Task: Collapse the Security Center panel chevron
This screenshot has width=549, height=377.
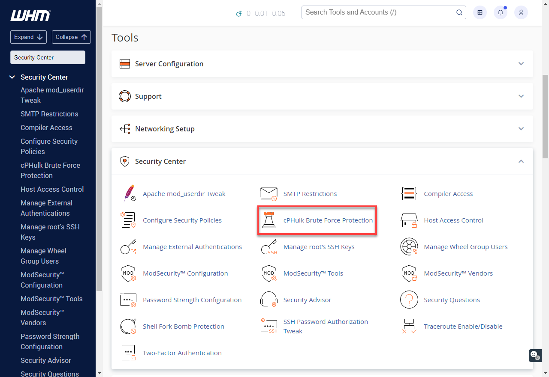Action: pos(521,161)
